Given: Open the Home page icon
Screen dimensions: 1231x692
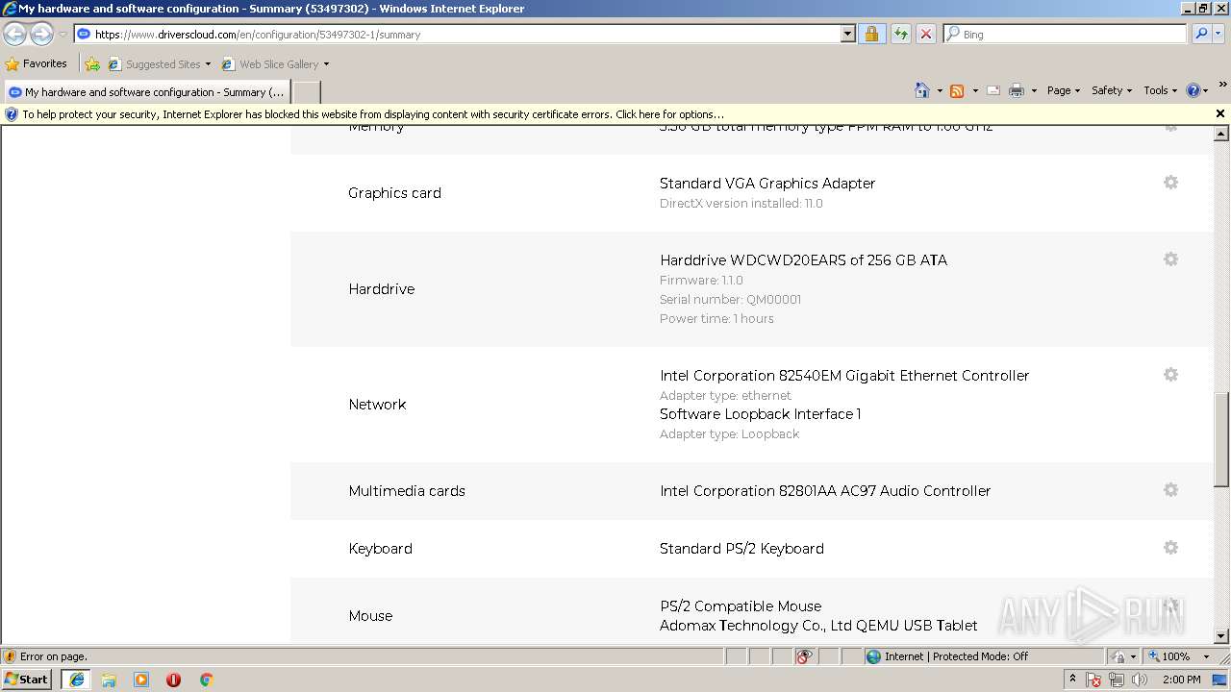Looking at the screenshot, I should coord(922,90).
